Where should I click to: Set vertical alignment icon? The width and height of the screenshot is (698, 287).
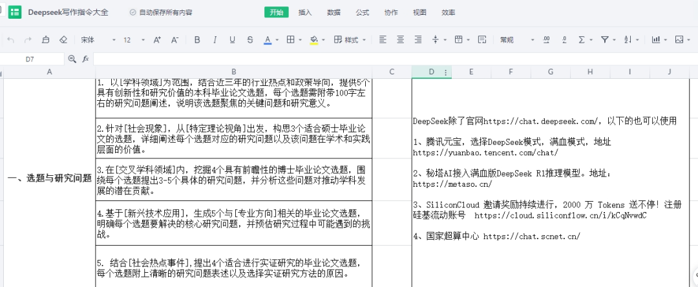(436, 40)
